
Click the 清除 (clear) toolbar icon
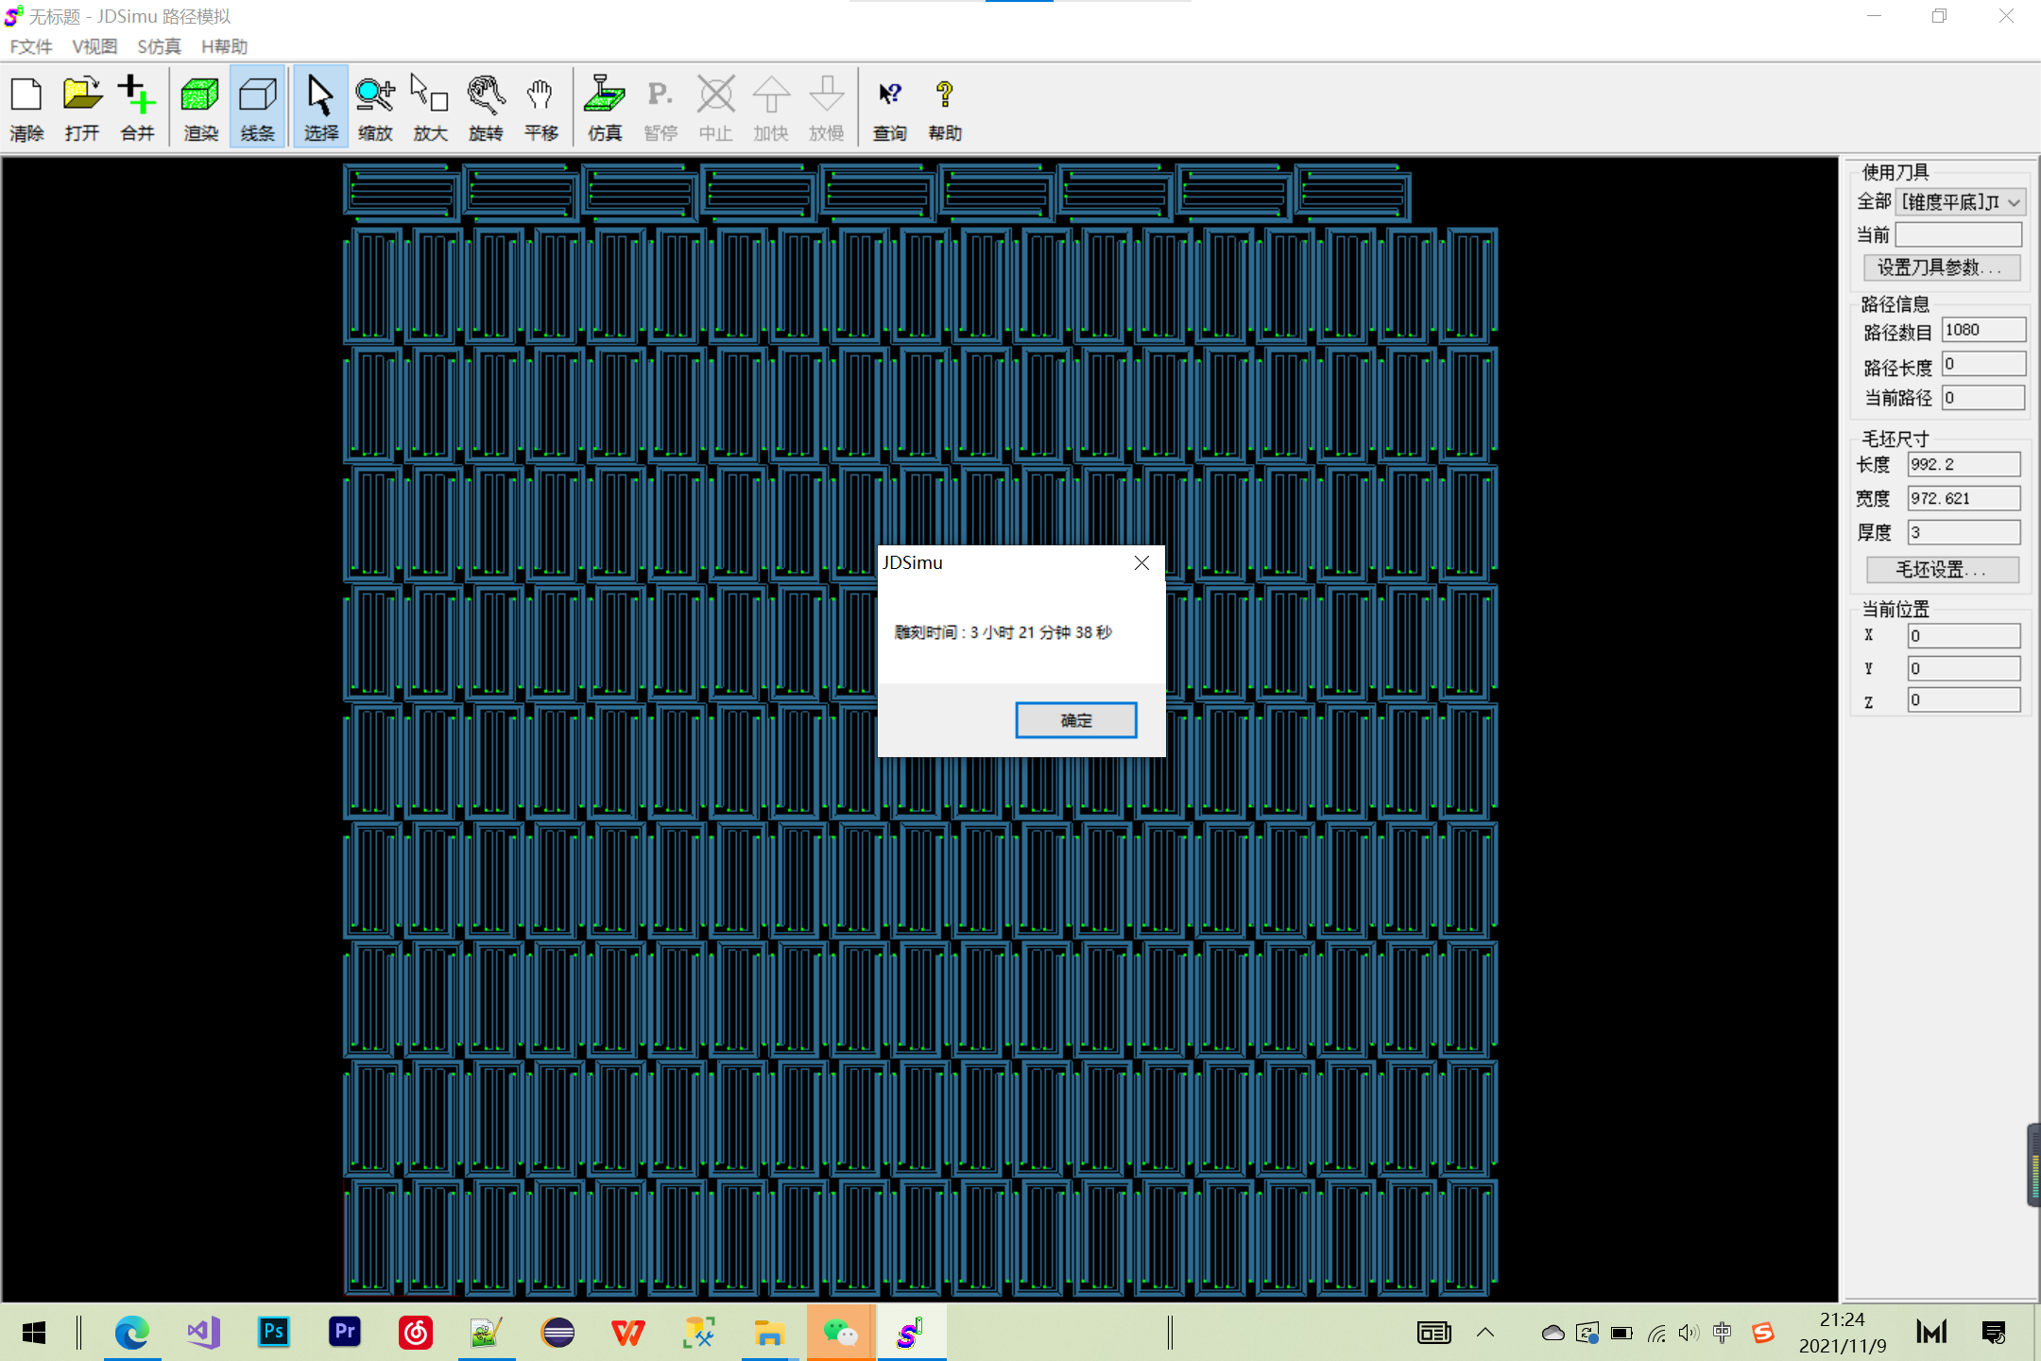click(x=27, y=108)
